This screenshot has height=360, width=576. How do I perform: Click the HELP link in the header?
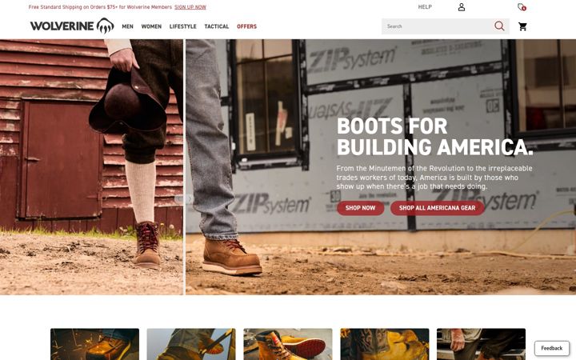point(425,7)
